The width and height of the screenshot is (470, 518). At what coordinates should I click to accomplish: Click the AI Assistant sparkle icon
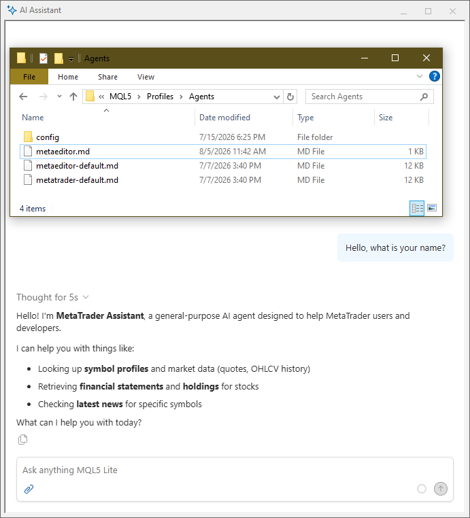click(x=12, y=10)
